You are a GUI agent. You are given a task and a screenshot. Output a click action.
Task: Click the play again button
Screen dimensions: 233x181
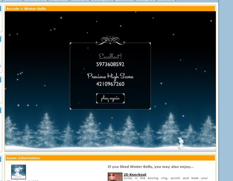click(110, 98)
